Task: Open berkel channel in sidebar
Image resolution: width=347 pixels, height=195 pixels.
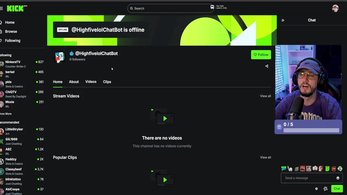Action: pyautogui.click(x=22, y=74)
